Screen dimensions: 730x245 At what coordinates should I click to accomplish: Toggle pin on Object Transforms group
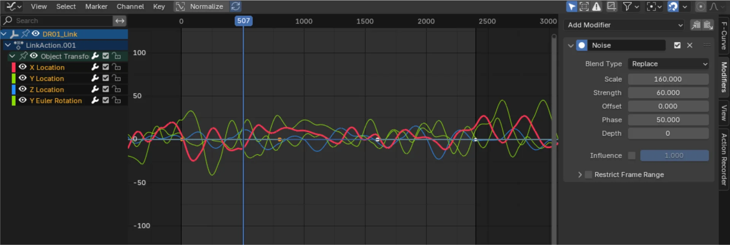click(24, 56)
